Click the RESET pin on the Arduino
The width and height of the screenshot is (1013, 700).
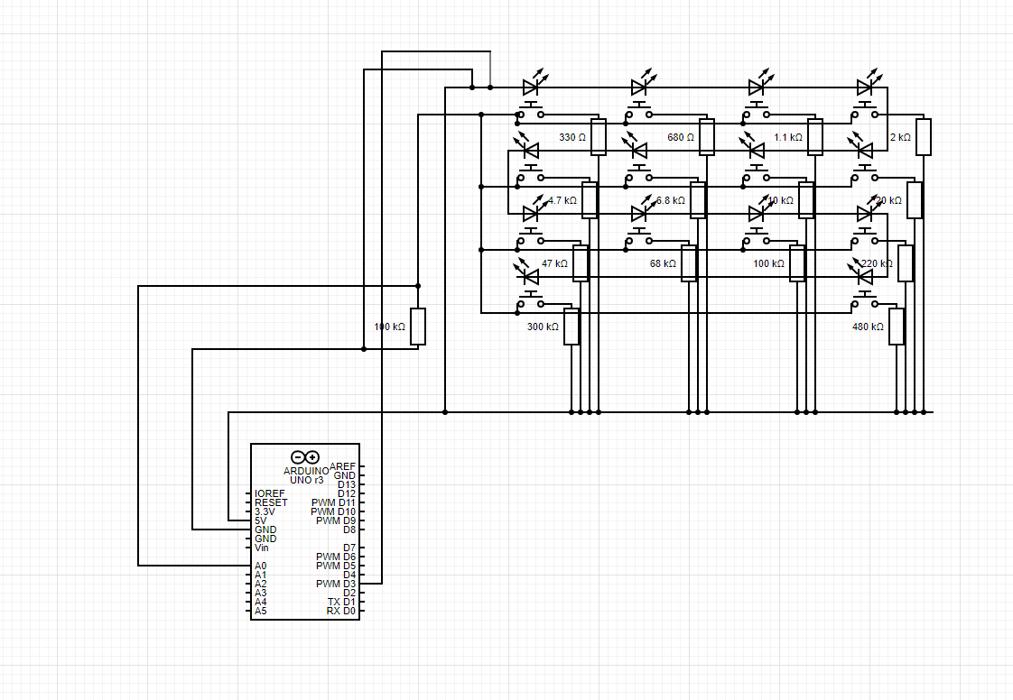271,502
